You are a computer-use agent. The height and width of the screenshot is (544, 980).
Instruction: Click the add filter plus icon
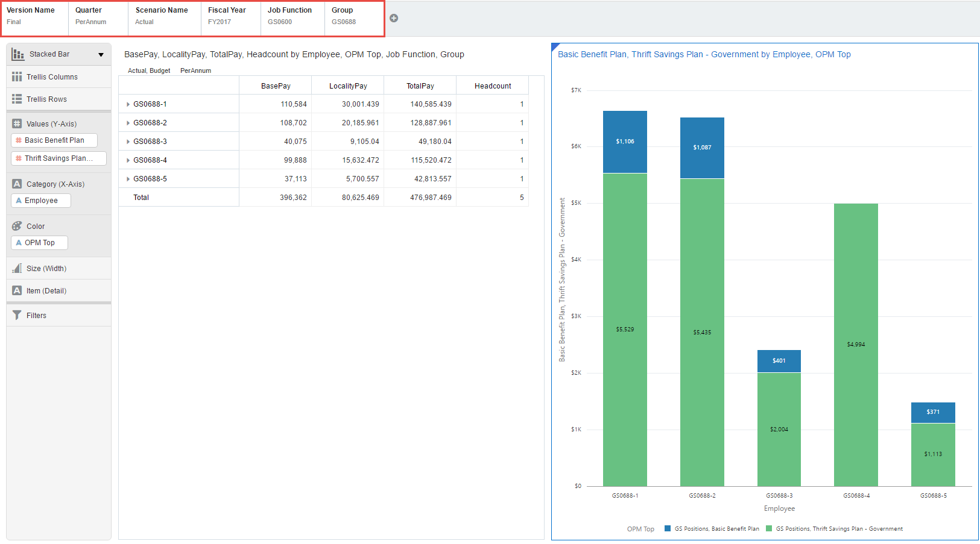coord(394,18)
